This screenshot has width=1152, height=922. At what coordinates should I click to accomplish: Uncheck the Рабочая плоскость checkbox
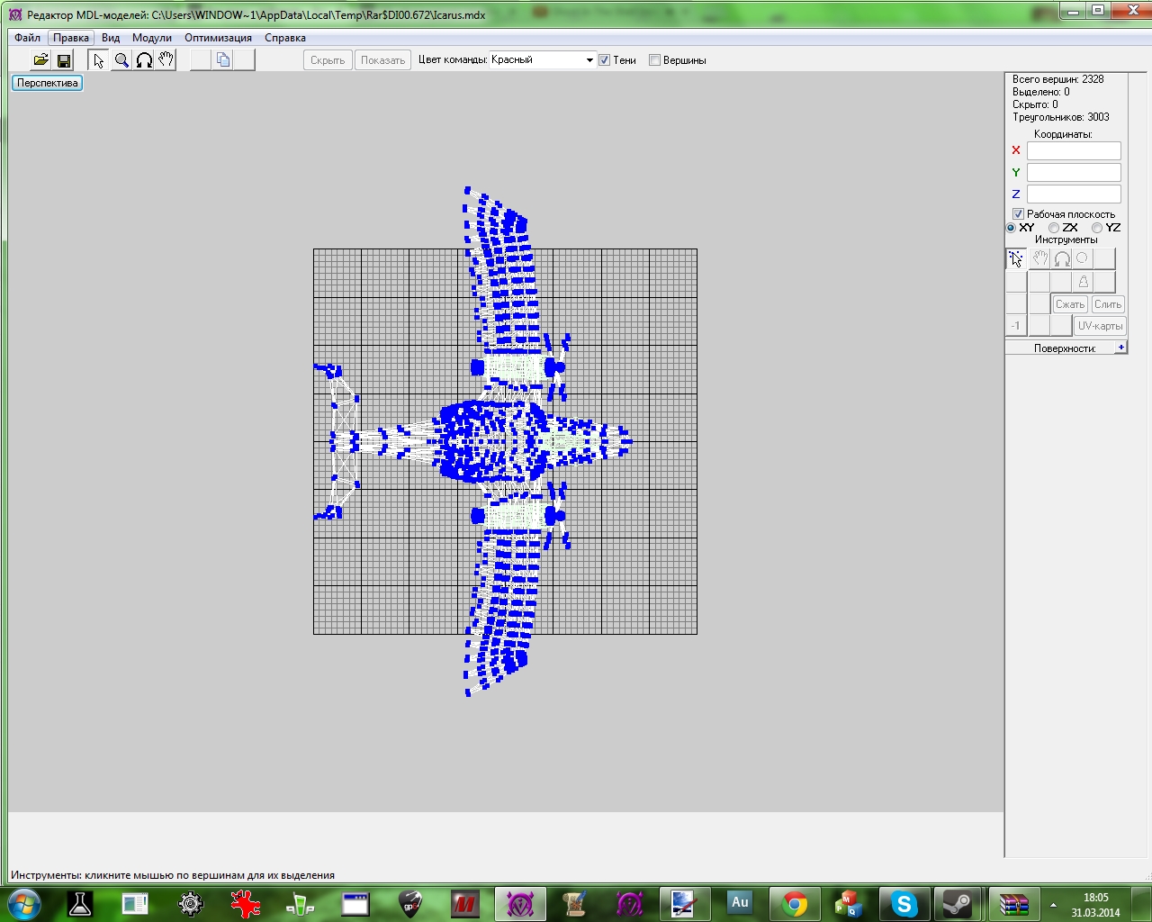(1018, 214)
